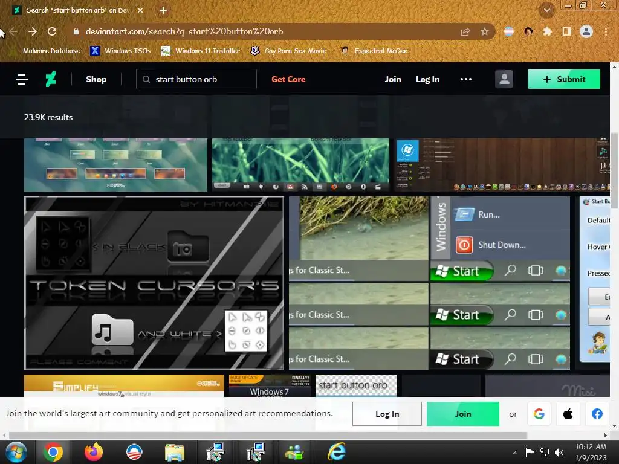619x464 pixels.
Task: Click the Log In button in banner
Action: tap(387, 414)
